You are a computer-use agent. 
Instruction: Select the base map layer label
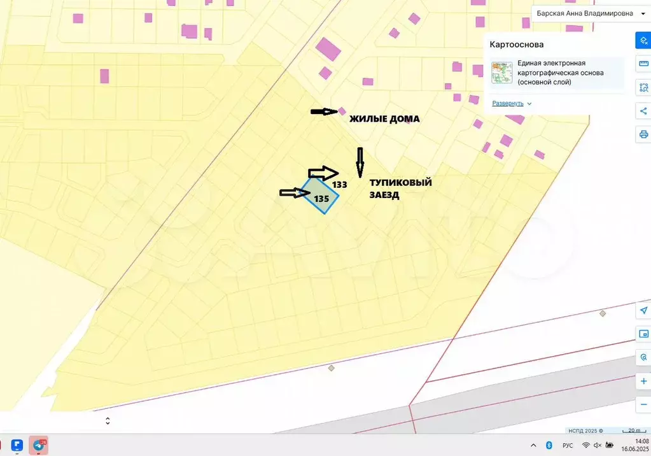coord(561,73)
